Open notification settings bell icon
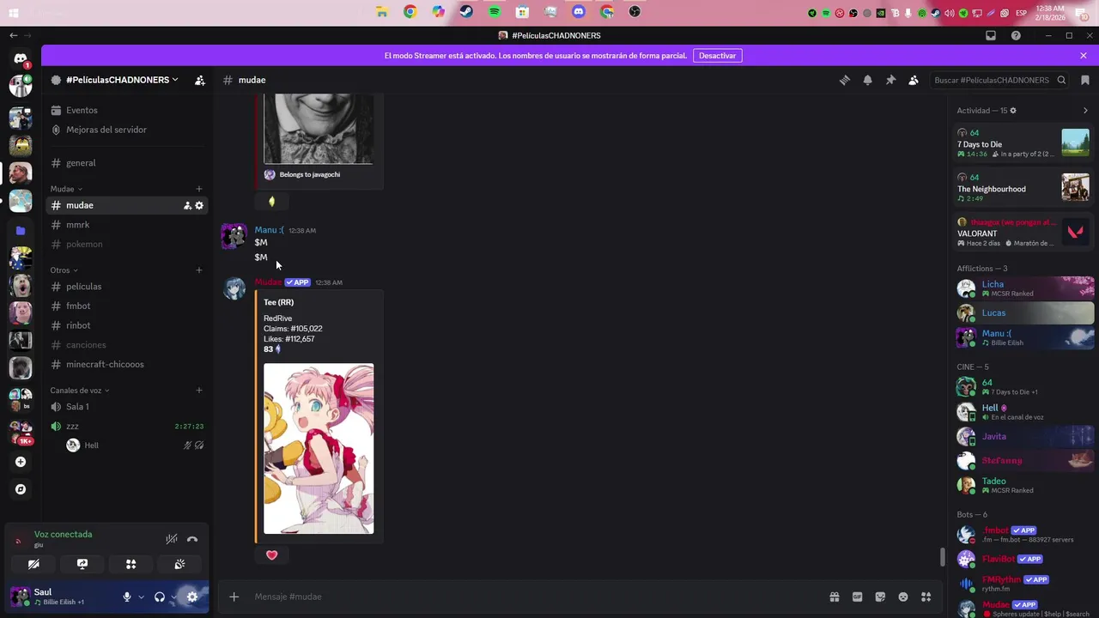The height and width of the screenshot is (618, 1099). point(868,80)
